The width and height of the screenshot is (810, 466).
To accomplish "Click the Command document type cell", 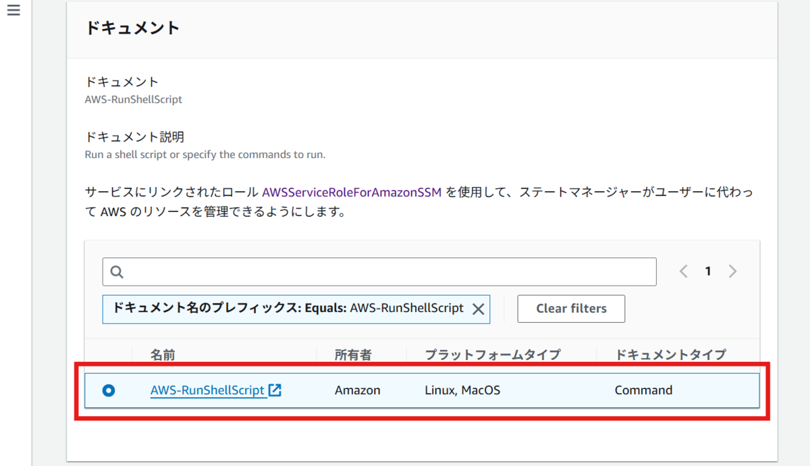I will pyautogui.click(x=643, y=390).
